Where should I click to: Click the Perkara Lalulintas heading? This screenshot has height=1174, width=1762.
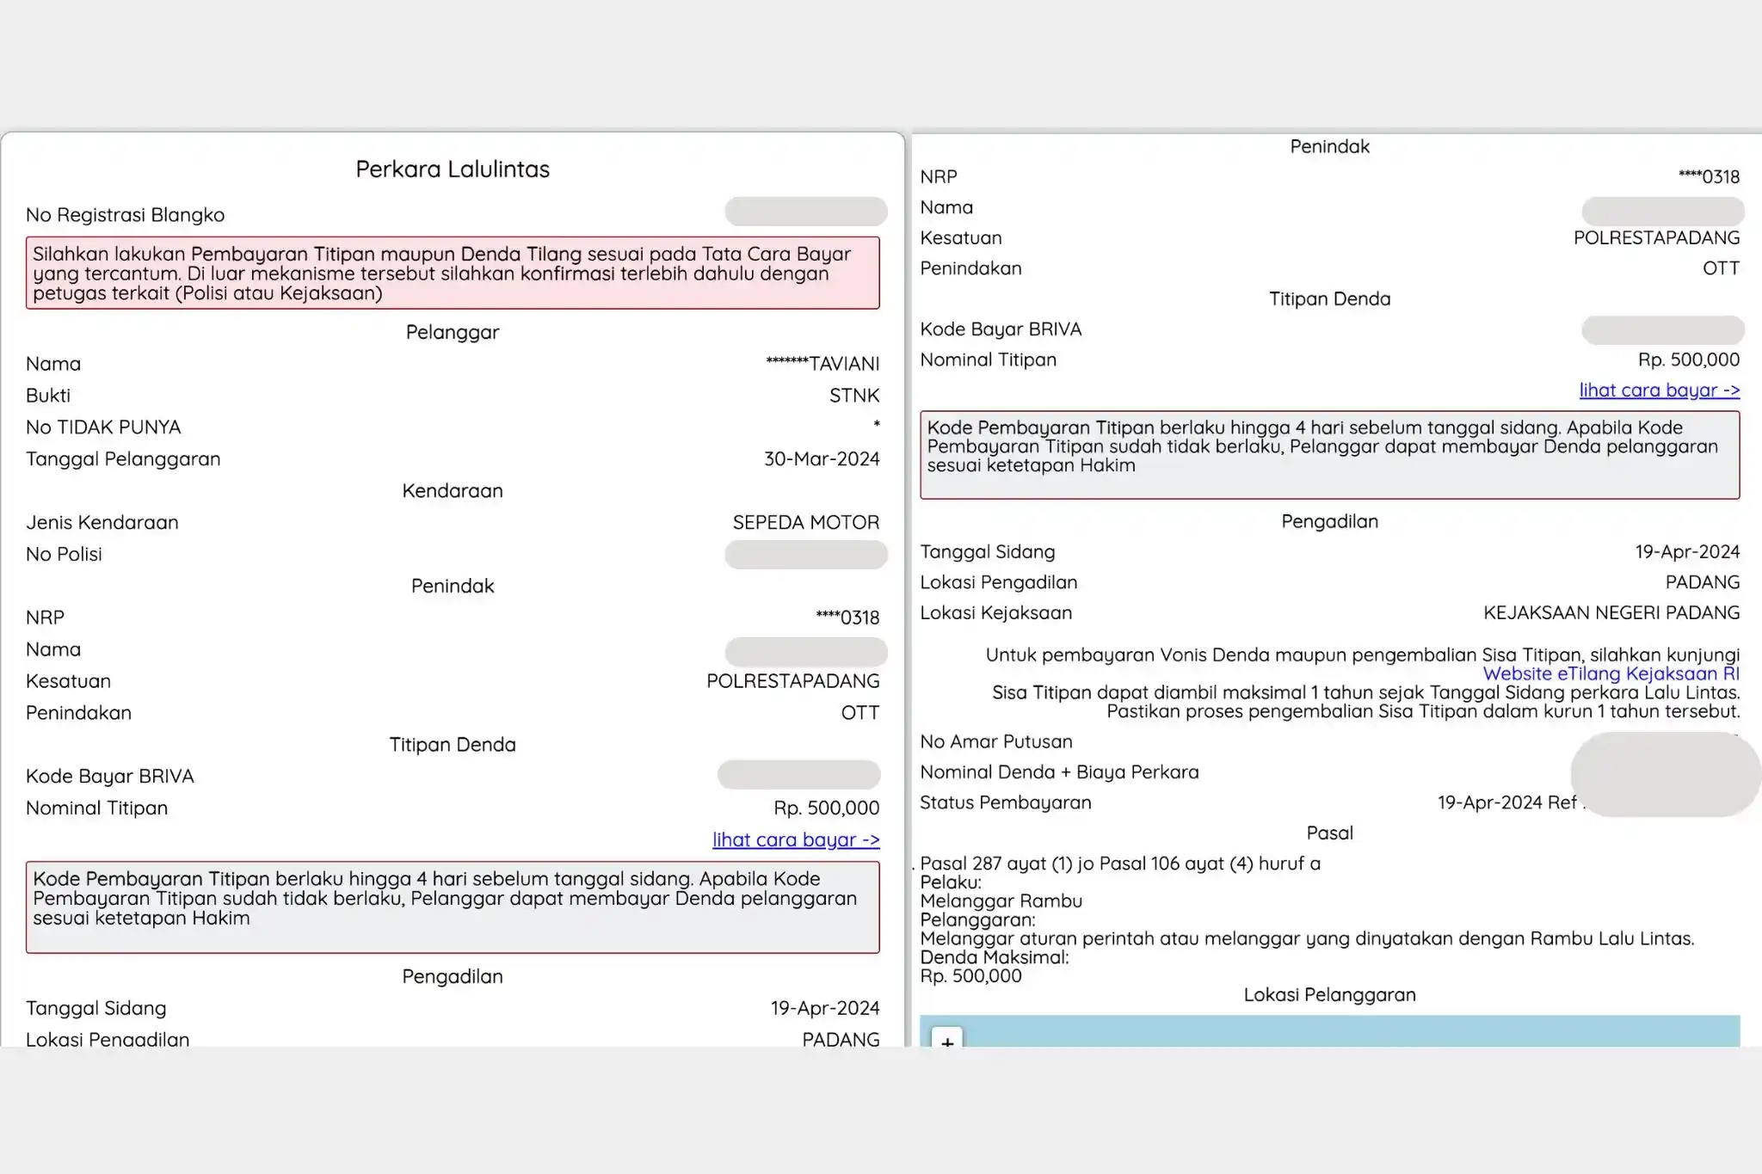coord(453,169)
